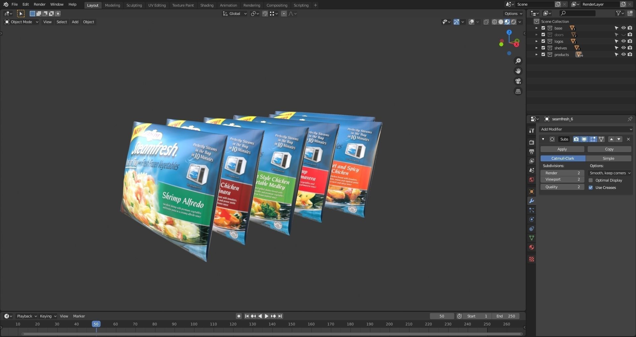Open the World properties tab
The image size is (636, 337).
click(x=532, y=179)
